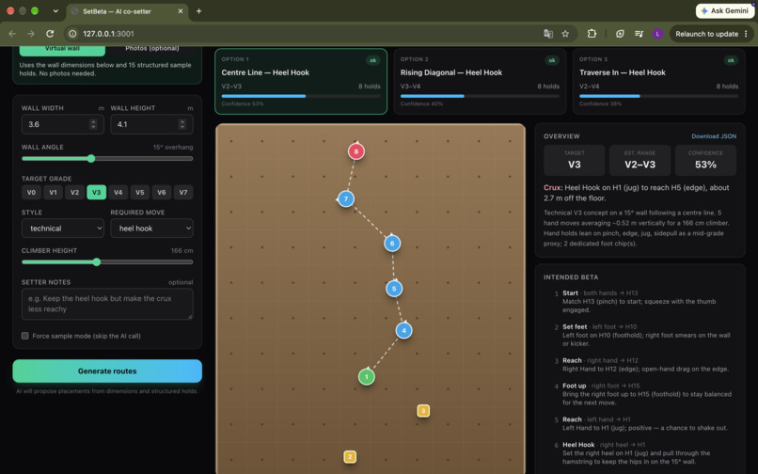The image size is (758, 474).
Task: Select yellow foothold marker 3
Action: [x=423, y=411]
